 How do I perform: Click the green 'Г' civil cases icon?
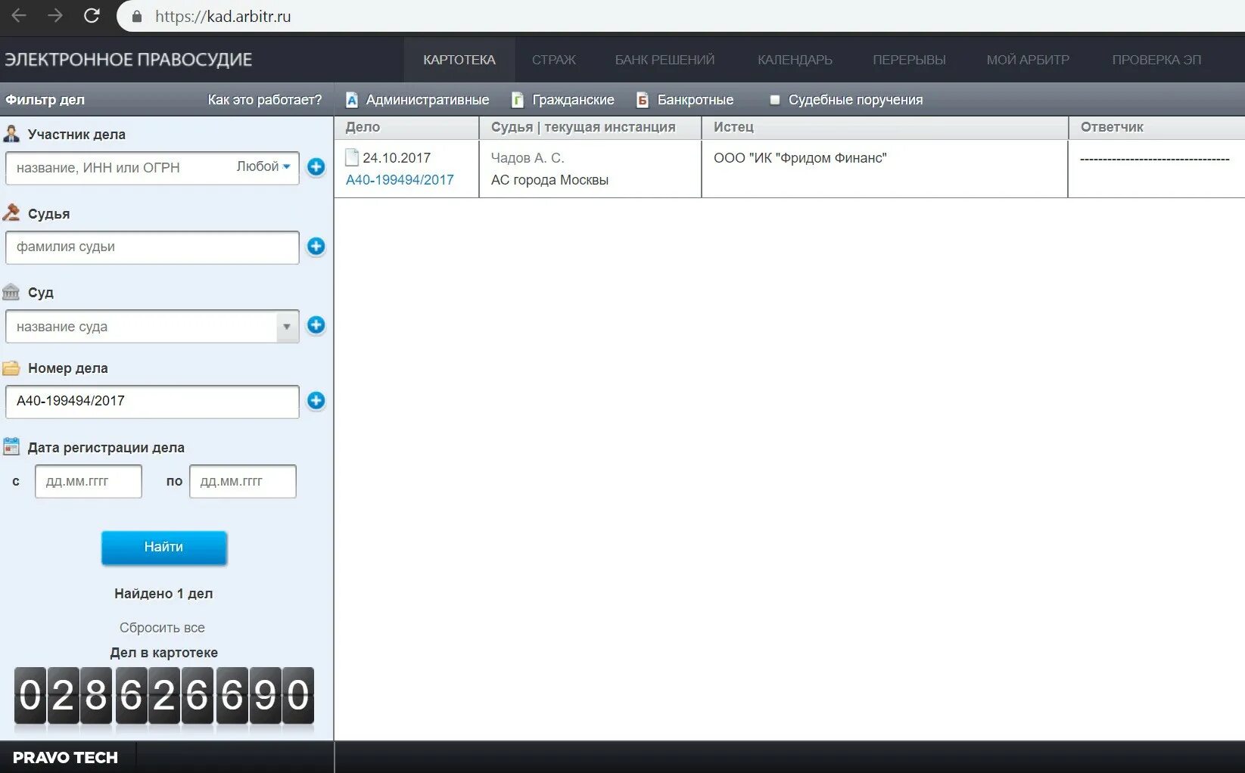518,100
